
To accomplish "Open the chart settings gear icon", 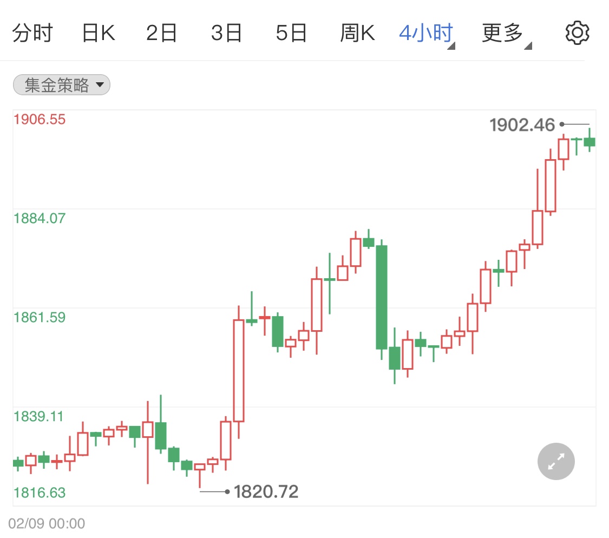I will tap(577, 31).
